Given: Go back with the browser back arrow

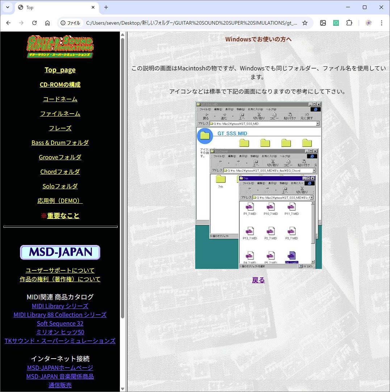Looking at the screenshot, I should tap(8, 23).
